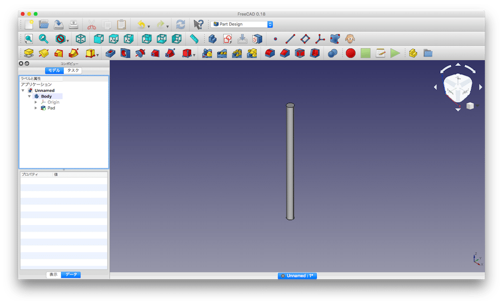
Task: Collapse the Body tree node
Action: [x=30, y=96]
